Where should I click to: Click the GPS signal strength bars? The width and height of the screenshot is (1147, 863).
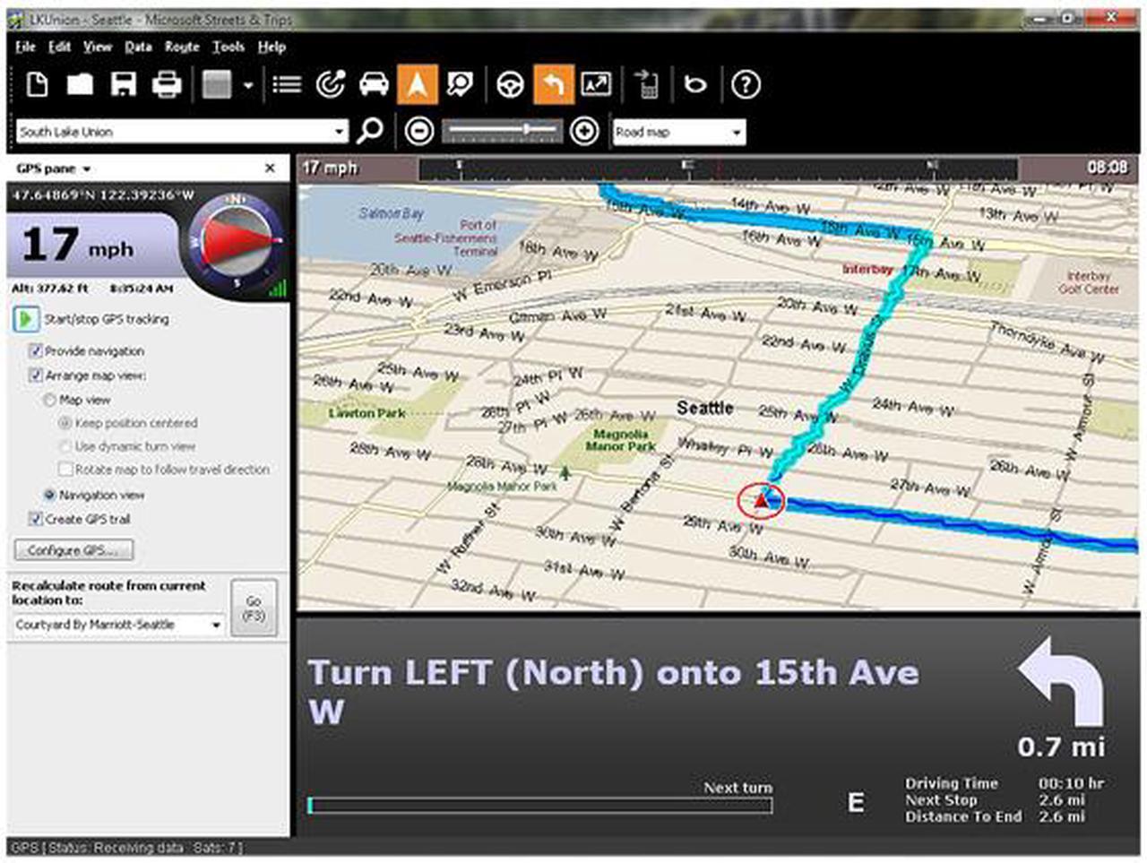(278, 287)
